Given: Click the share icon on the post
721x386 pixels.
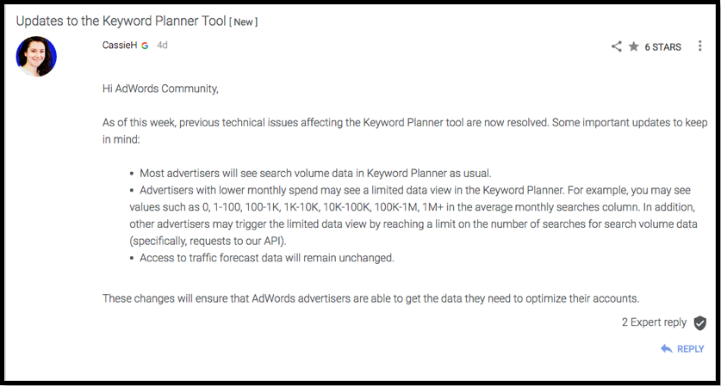Looking at the screenshot, I should coord(617,46).
